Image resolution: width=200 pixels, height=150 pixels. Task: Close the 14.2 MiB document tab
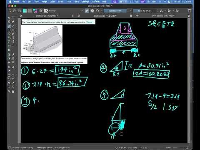click(131, 16)
